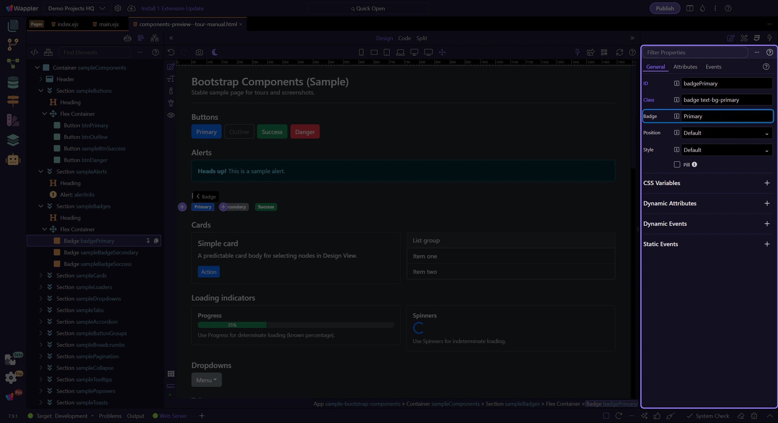Open the Position dropdown
The height and width of the screenshot is (423, 778).
tap(727, 133)
